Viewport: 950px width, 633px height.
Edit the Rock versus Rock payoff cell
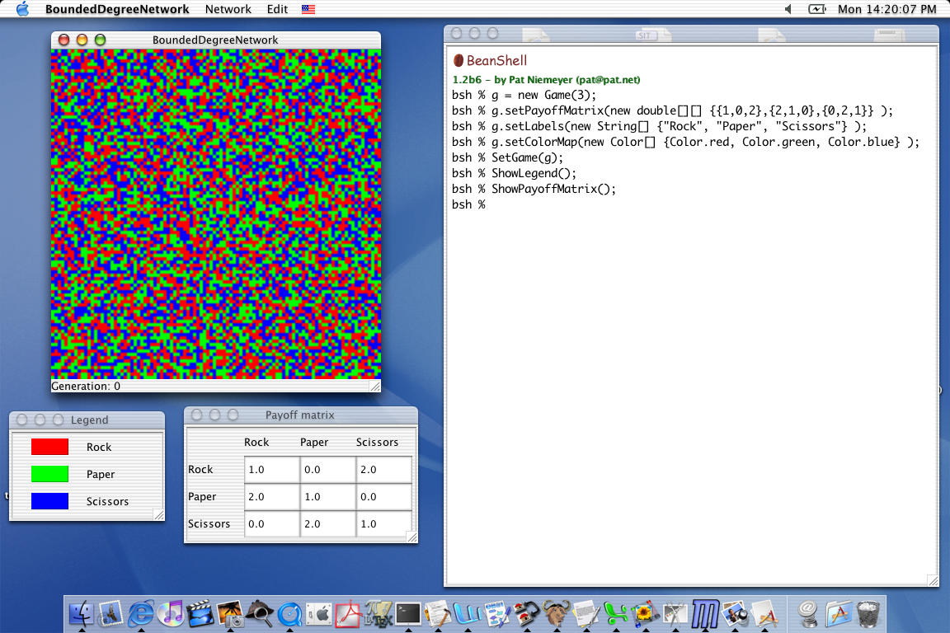click(x=272, y=470)
